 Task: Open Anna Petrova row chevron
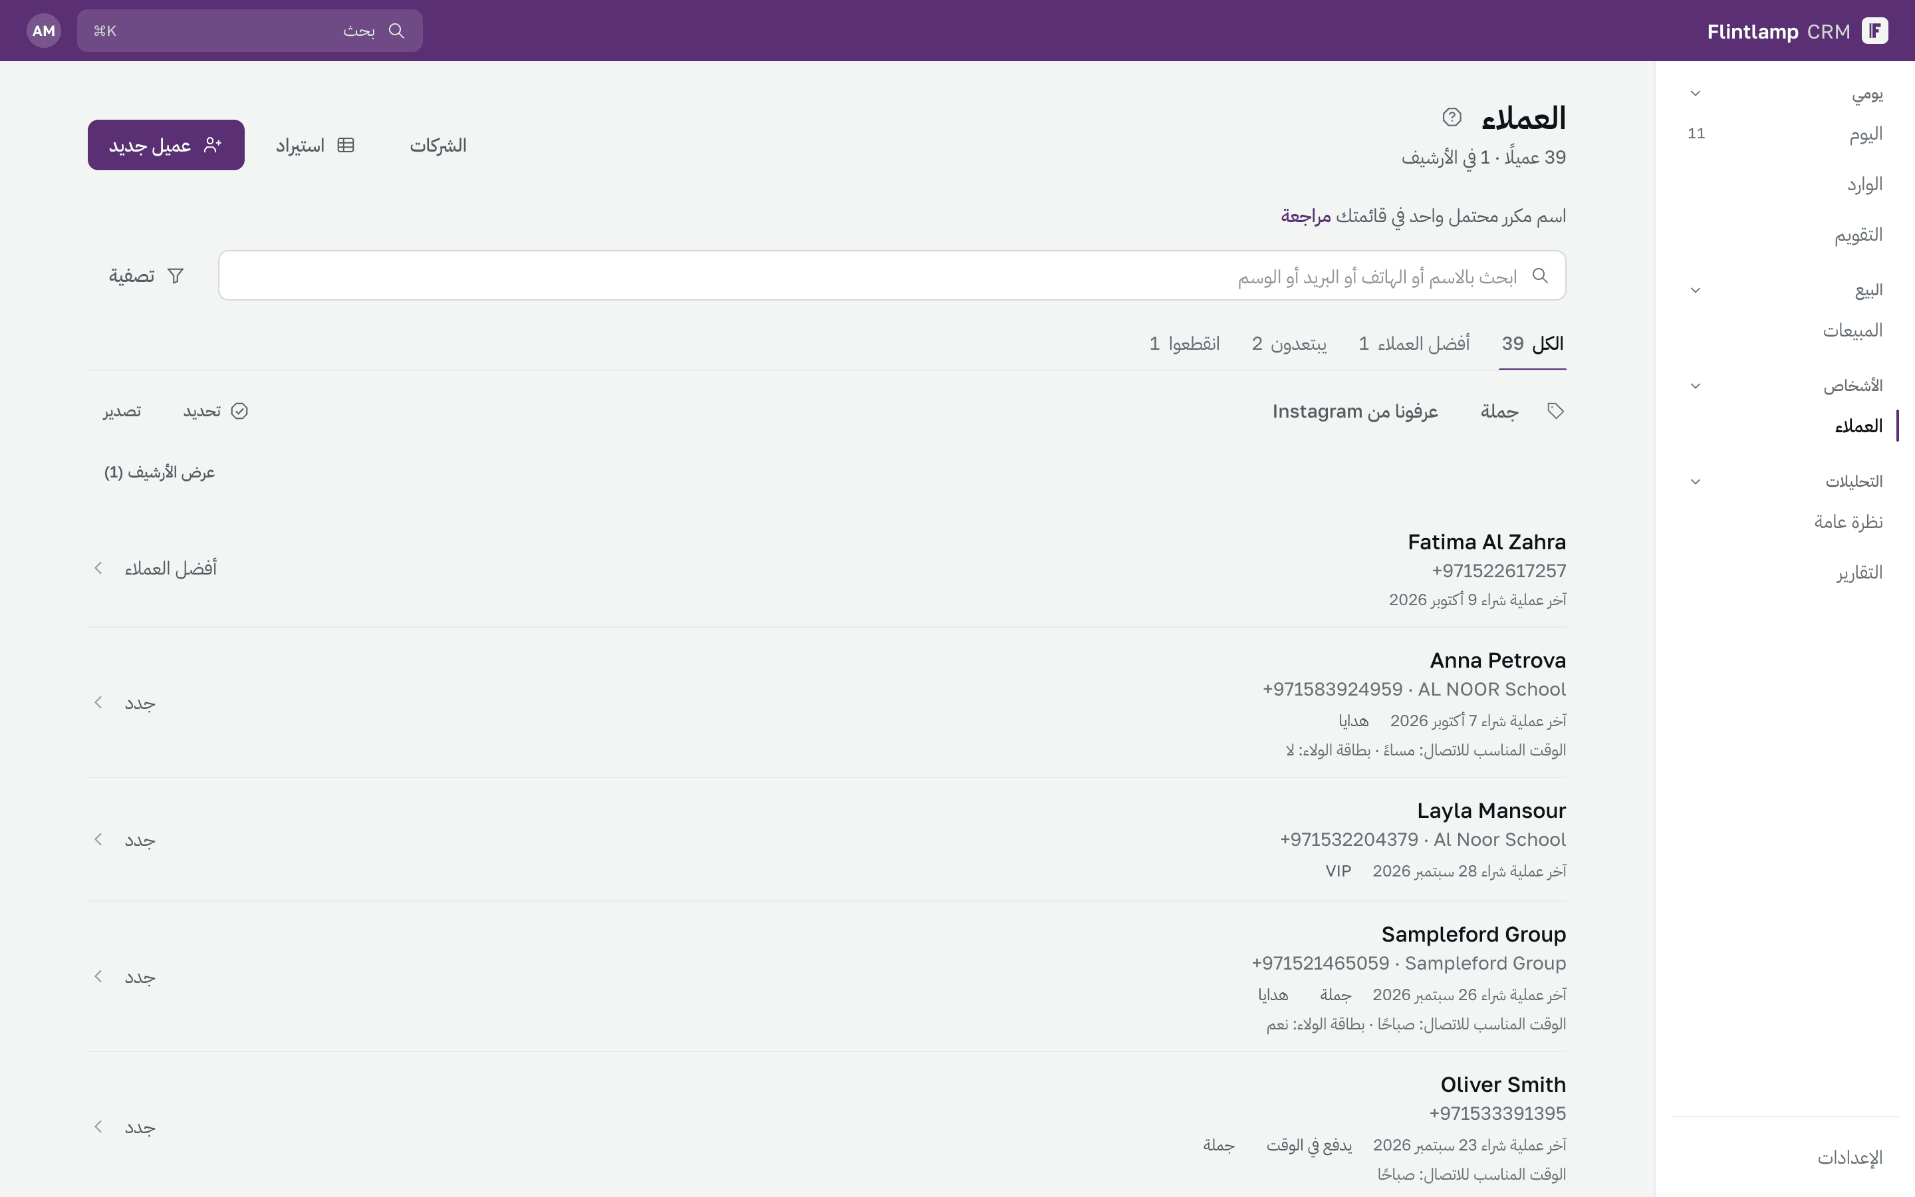98,703
